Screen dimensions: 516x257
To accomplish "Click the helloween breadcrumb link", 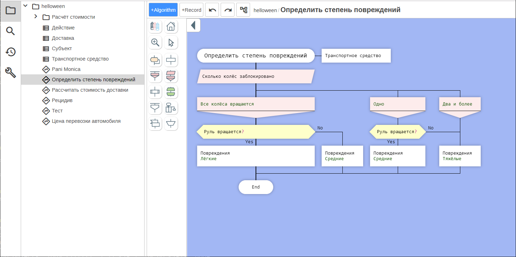I will click(x=265, y=10).
